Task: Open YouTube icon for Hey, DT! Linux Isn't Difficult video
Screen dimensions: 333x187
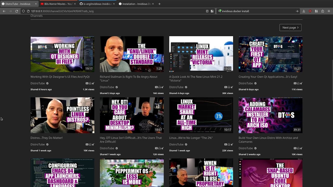Action: tap(156, 148)
